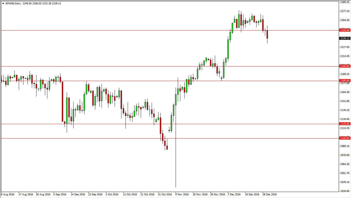The image size is (351, 198).
Task: Select the 28 Dec 2016 date label
Action: click(270, 195)
